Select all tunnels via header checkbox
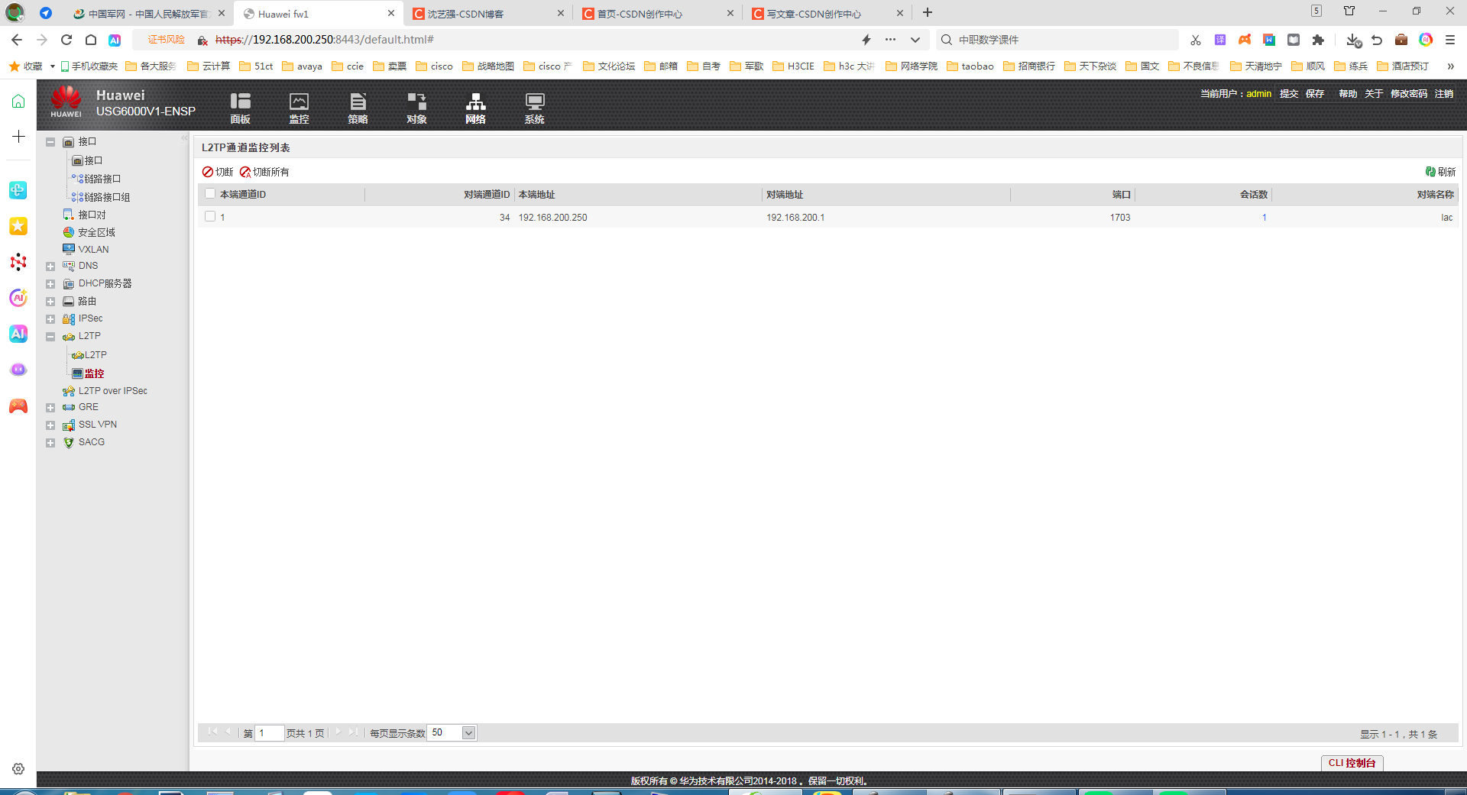This screenshot has height=795, width=1467. point(210,194)
